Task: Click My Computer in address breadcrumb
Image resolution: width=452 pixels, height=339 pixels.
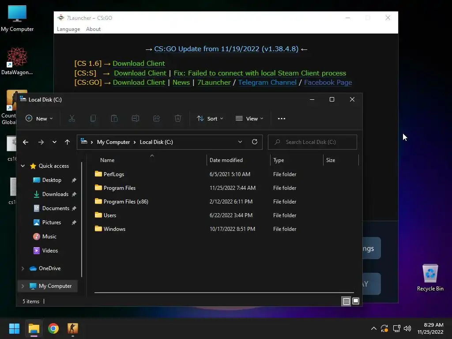Action: [x=113, y=142]
